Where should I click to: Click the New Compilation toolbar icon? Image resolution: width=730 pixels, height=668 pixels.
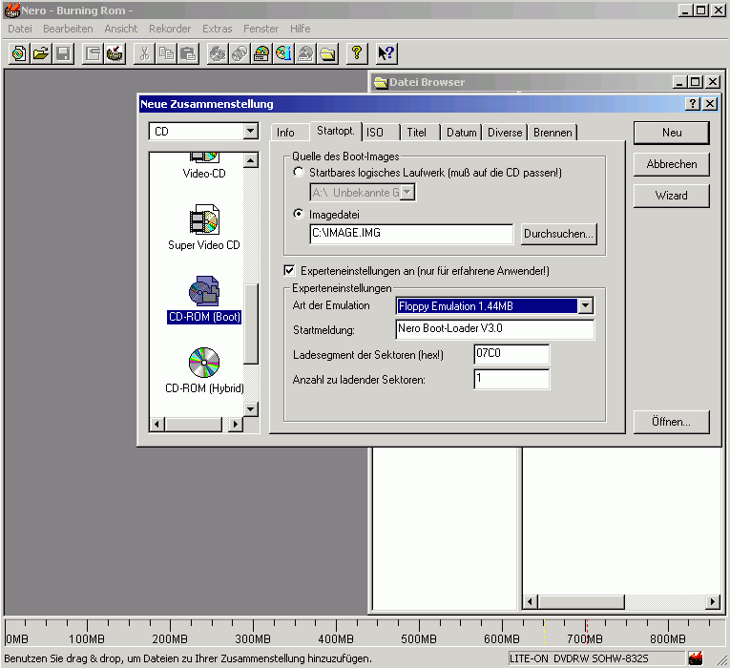(x=19, y=53)
